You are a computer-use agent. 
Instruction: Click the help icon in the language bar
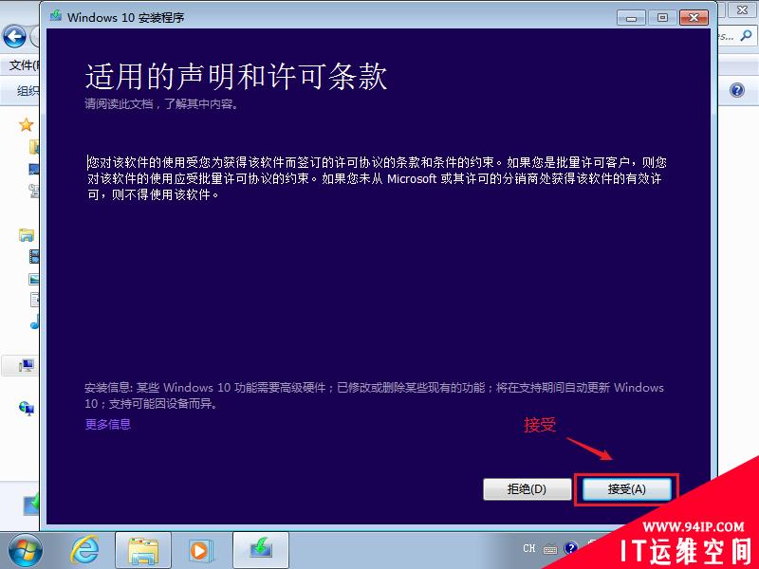click(x=571, y=548)
